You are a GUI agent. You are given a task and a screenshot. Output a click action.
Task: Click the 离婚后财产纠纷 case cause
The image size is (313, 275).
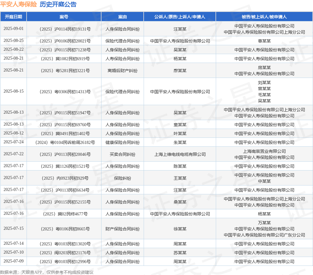(x=122, y=71)
